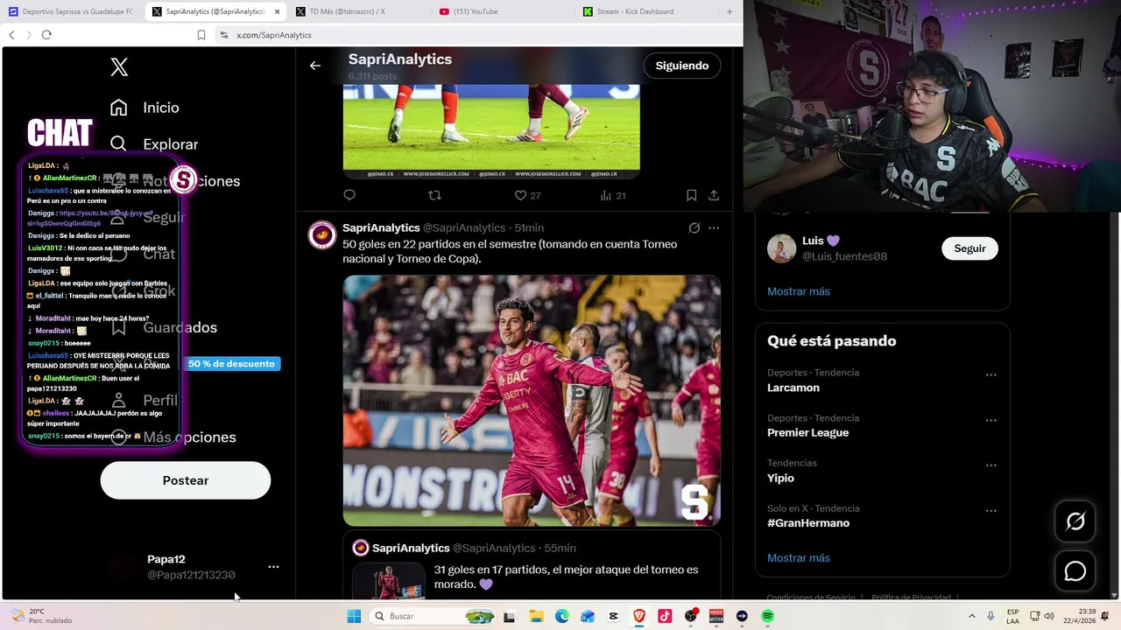This screenshot has height=630, width=1121.
Task: Open Inicio home in the sidebar
Action: (x=145, y=108)
